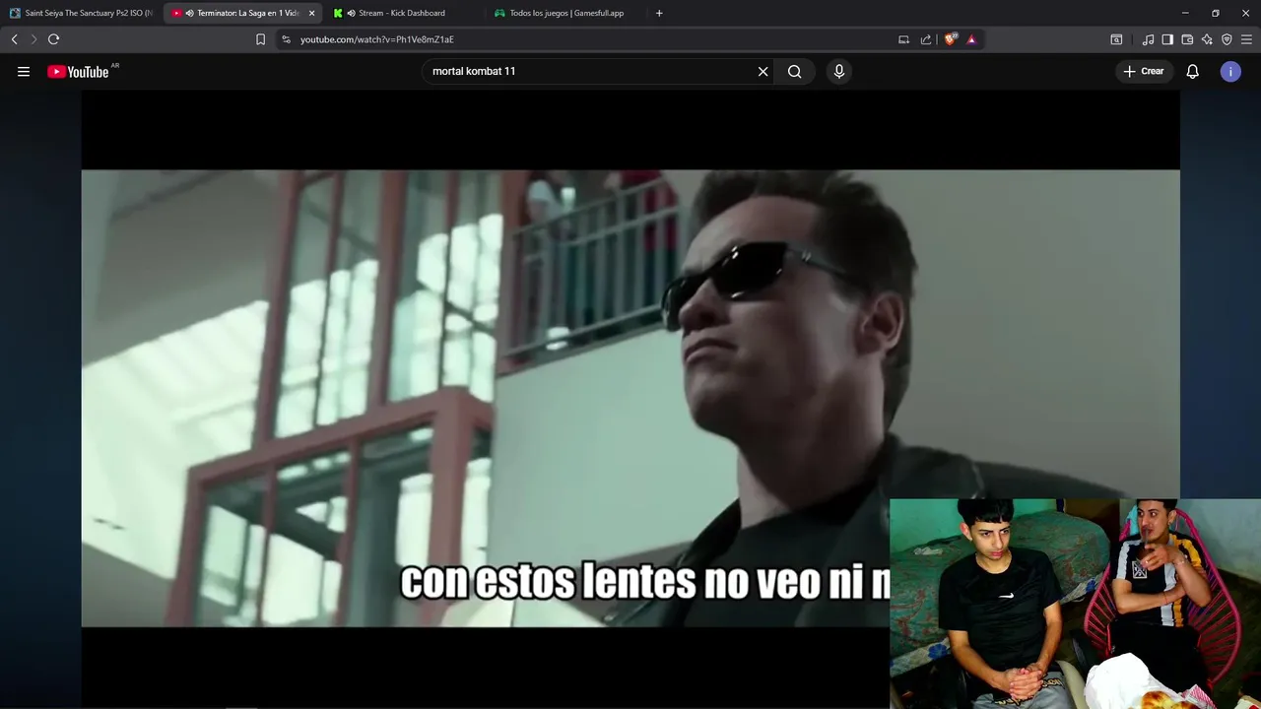Go back with browser back arrow
The width and height of the screenshot is (1261, 709).
pos(14,39)
